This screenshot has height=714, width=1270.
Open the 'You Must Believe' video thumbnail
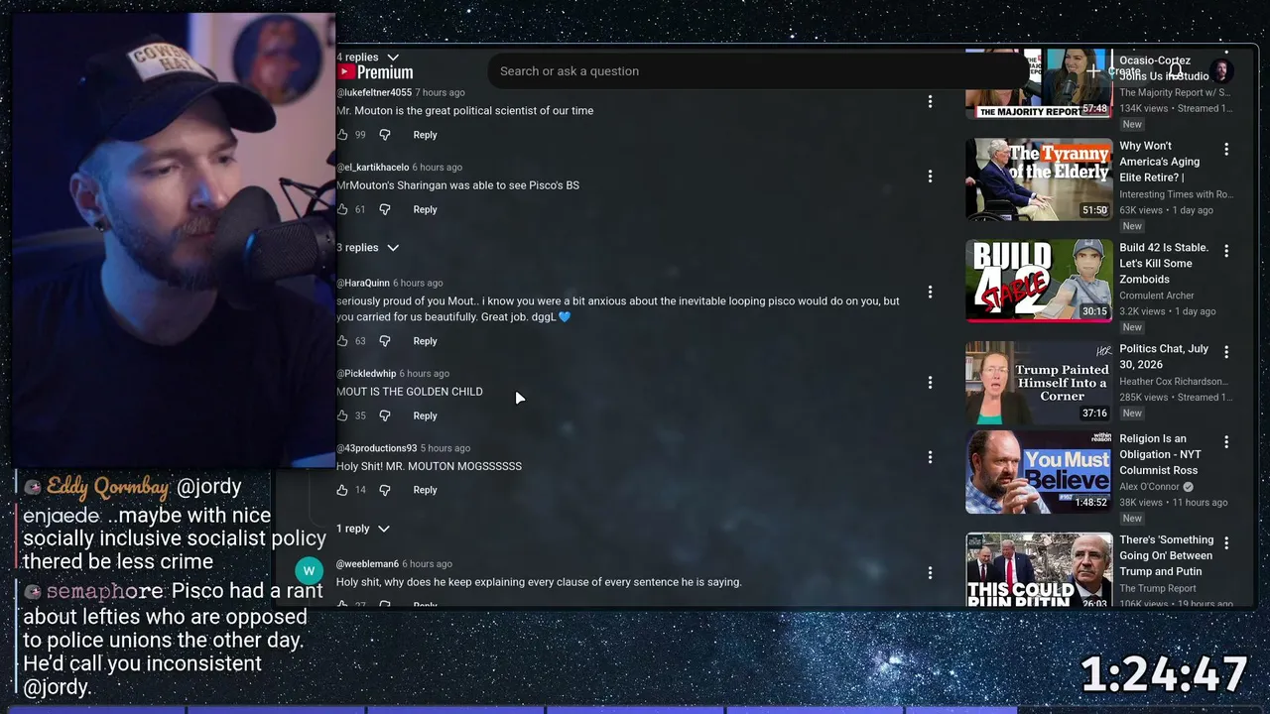tap(1039, 472)
